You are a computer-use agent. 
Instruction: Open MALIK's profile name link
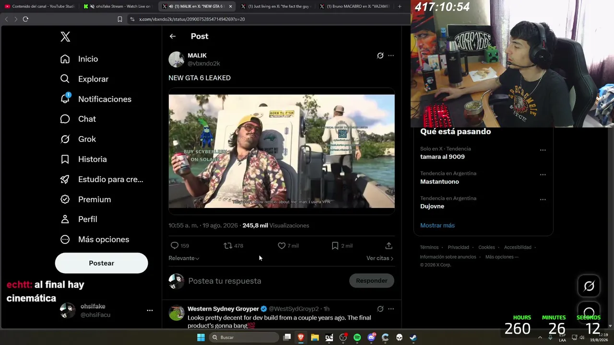coord(197,56)
